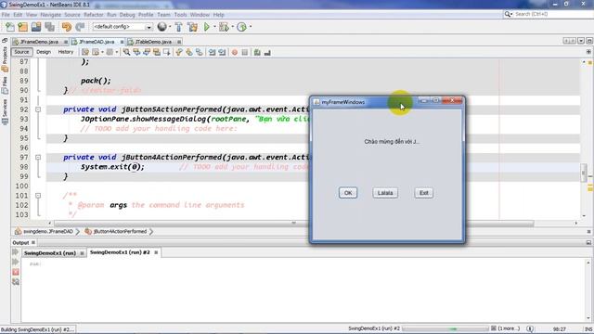The image size is (594, 334).
Task: Open the File menu
Action: coord(6,15)
